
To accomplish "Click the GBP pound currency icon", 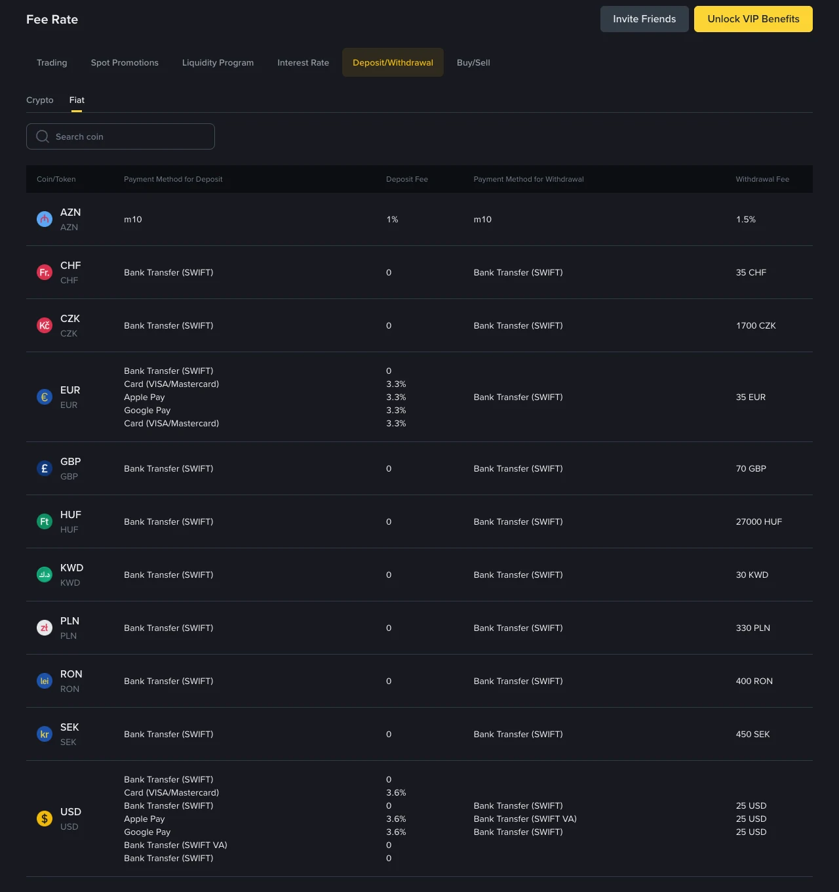I will [45, 468].
